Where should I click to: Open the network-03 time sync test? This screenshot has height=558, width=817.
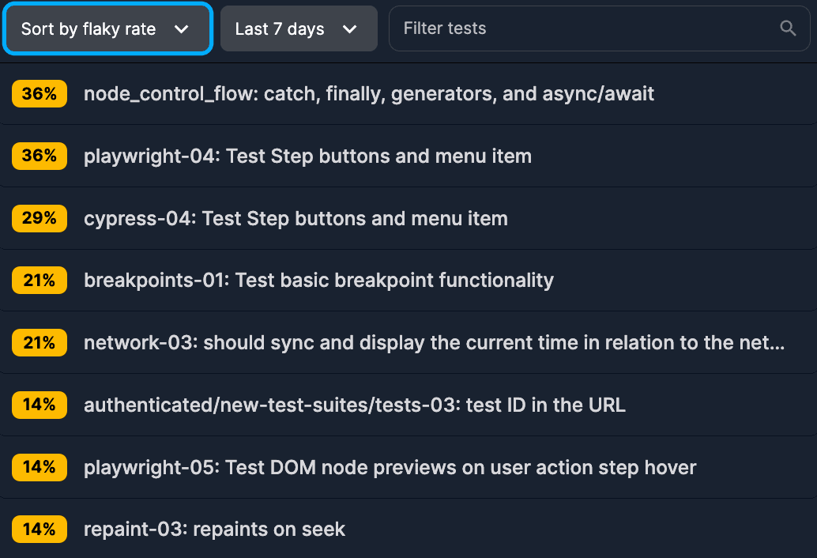(434, 342)
